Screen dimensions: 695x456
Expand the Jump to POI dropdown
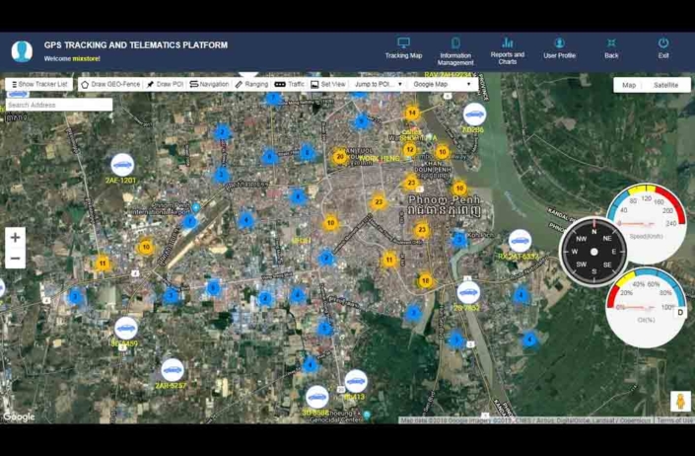pyautogui.click(x=378, y=85)
